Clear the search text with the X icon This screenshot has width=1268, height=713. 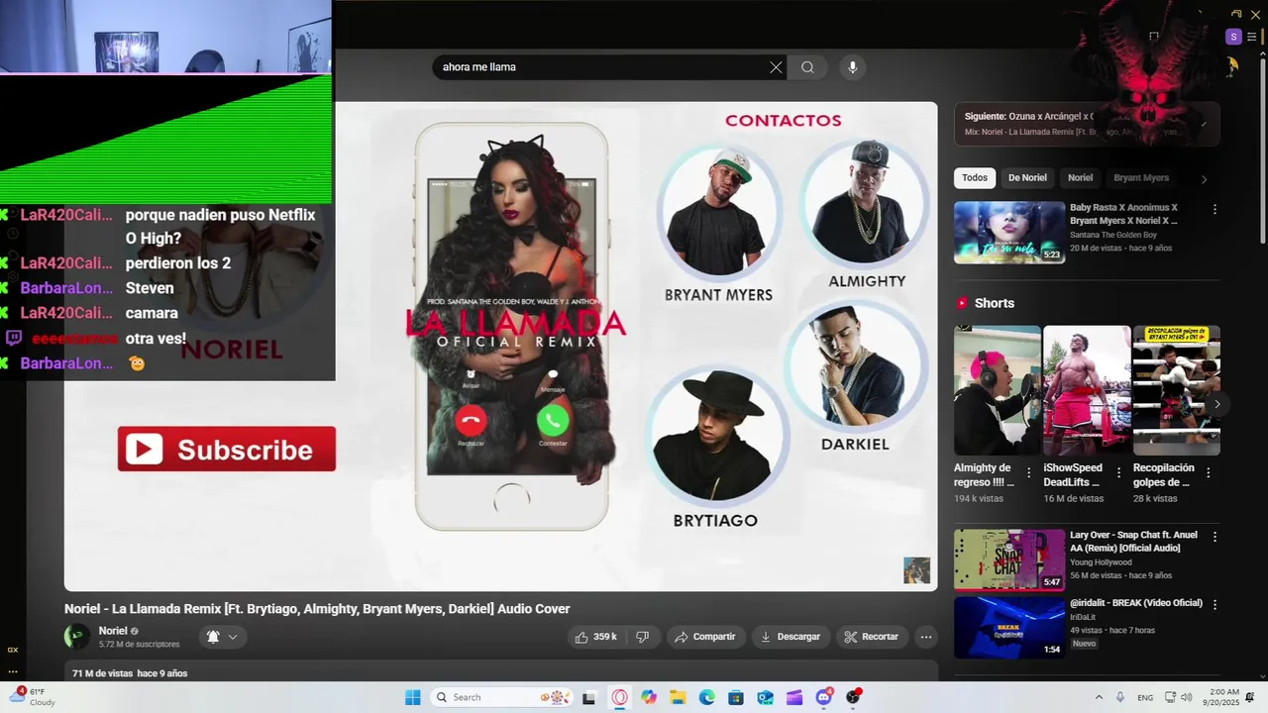[776, 67]
